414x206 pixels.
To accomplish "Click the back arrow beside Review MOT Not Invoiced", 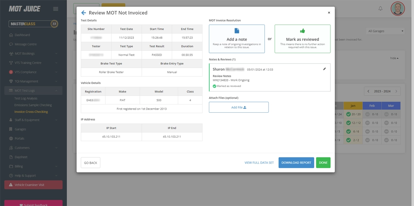I will pyautogui.click(x=84, y=13).
